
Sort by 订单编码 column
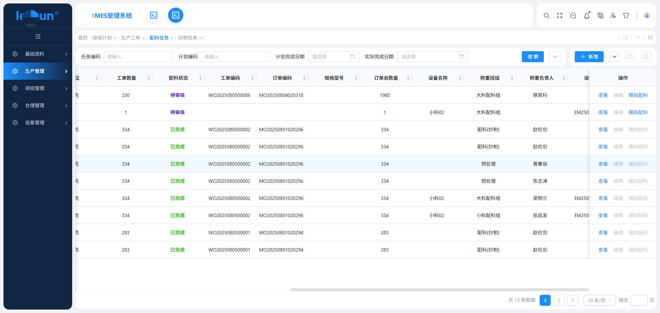tap(304, 78)
